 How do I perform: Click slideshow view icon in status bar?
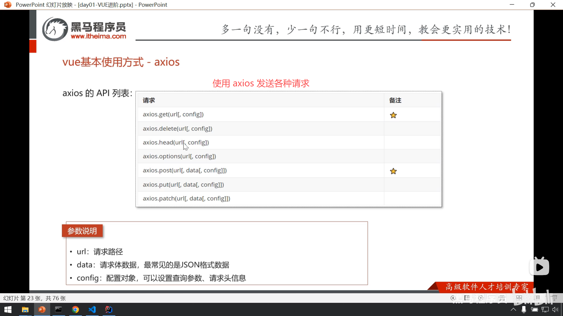tap(554, 298)
